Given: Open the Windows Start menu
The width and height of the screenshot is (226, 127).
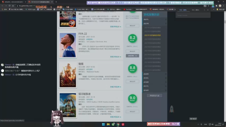Looking at the screenshot, I should coord(103,124).
